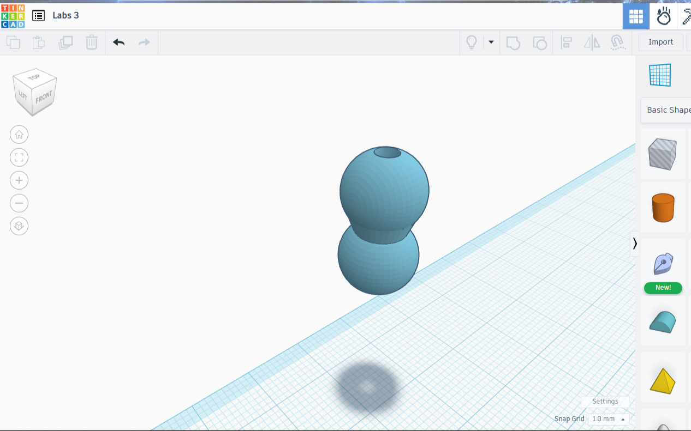Click the Delete trash icon
Screen dimensions: 691x431
(x=92, y=43)
